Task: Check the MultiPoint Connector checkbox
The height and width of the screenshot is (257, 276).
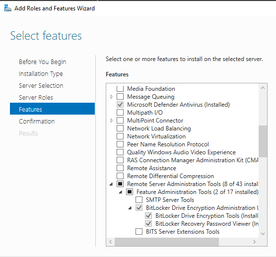Action: 120,121
